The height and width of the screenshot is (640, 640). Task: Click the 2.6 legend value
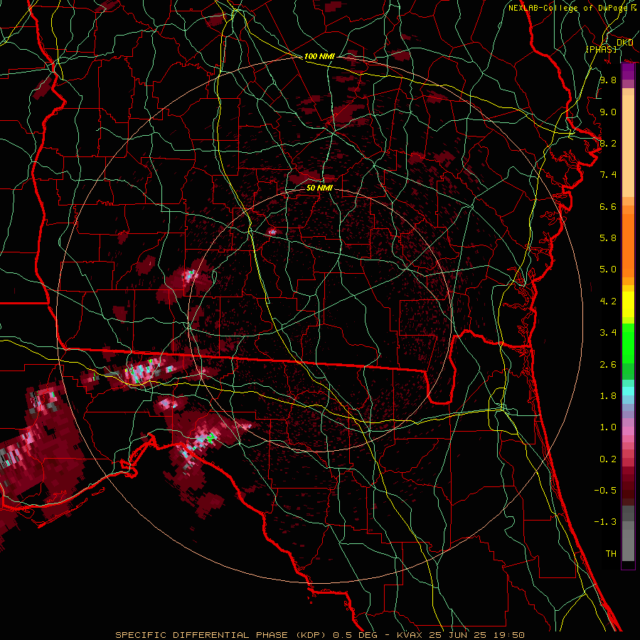tap(608, 365)
